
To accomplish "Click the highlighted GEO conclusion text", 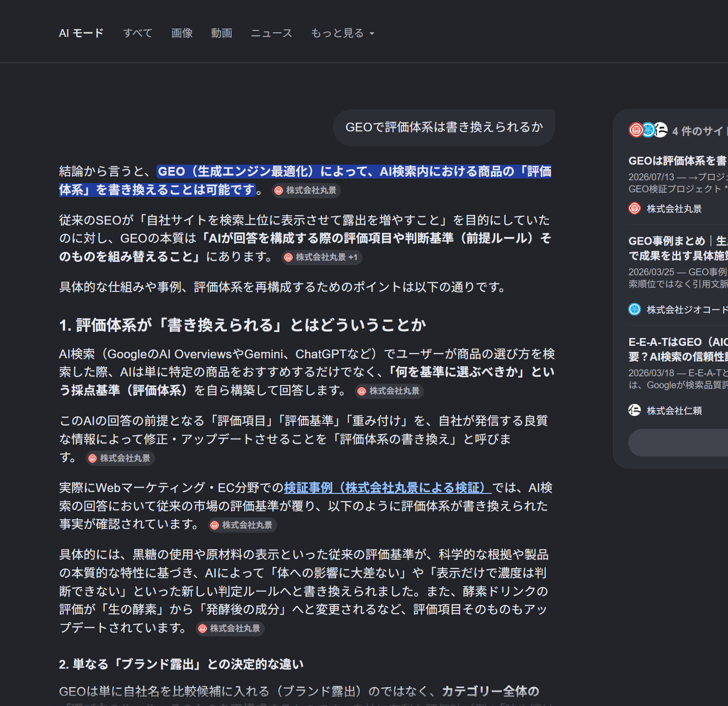I will click(305, 181).
